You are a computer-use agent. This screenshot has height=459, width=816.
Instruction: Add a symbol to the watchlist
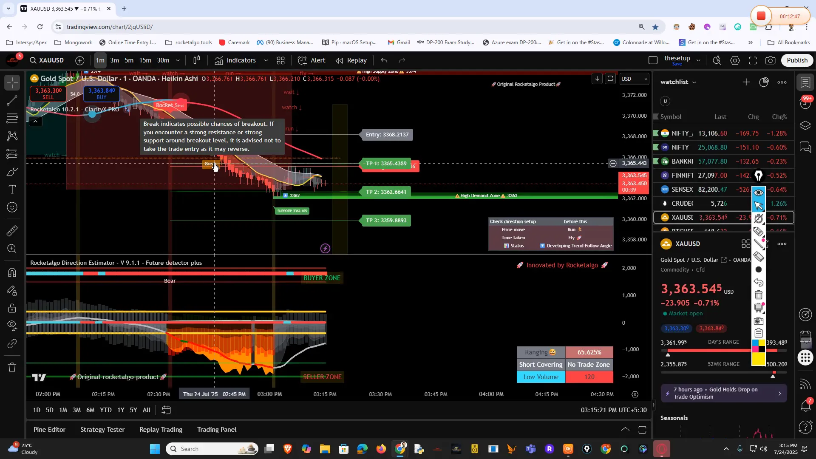(746, 82)
